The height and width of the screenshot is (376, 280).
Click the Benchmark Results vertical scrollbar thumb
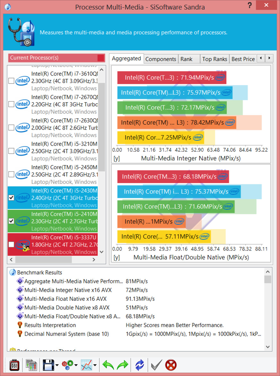pyautogui.click(x=268, y=279)
